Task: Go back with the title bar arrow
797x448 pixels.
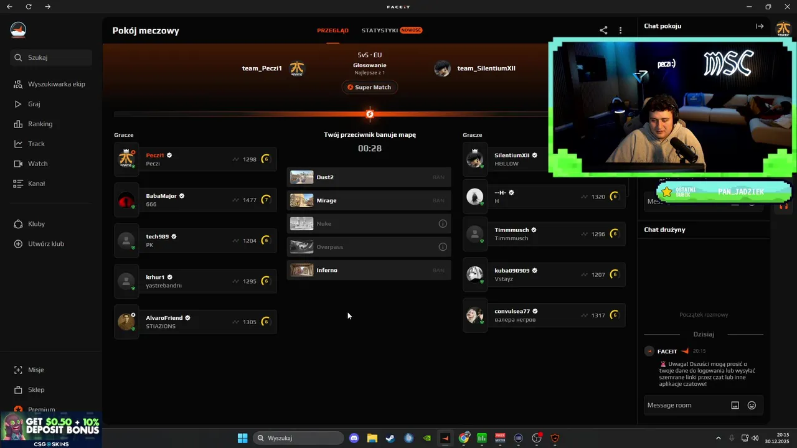Action: (9, 7)
